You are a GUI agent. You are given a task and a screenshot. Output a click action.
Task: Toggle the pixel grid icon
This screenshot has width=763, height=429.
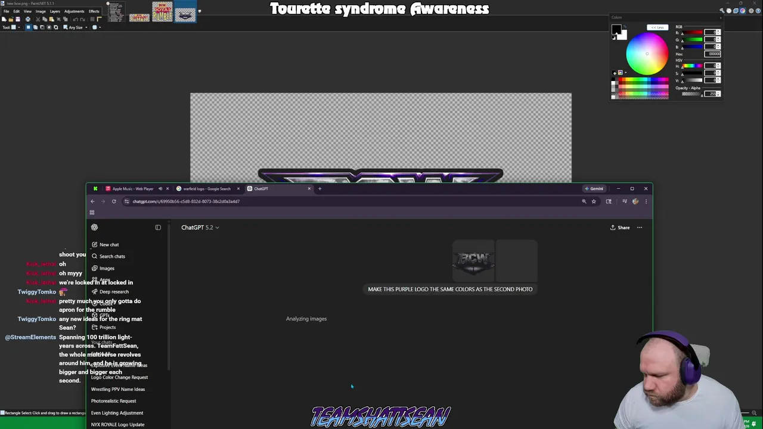pyautogui.click(x=92, y=19)
